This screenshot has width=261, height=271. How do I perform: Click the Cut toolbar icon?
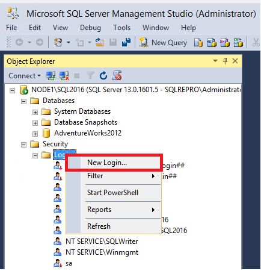click(256, 42)
